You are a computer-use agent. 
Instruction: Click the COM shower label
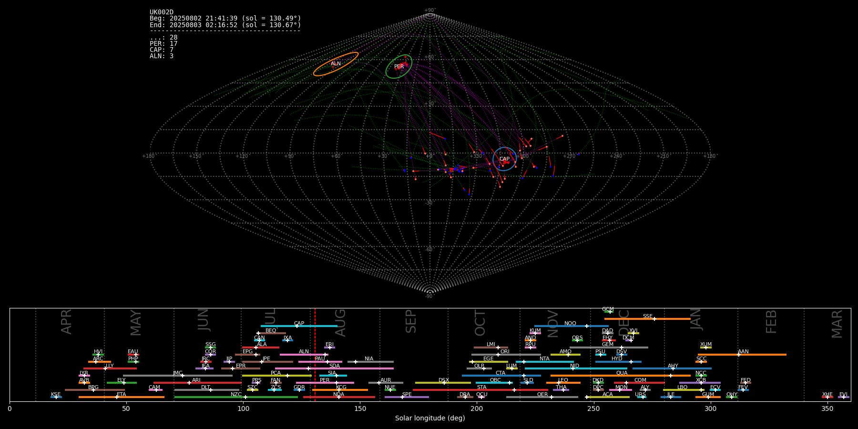pos(640,380)
